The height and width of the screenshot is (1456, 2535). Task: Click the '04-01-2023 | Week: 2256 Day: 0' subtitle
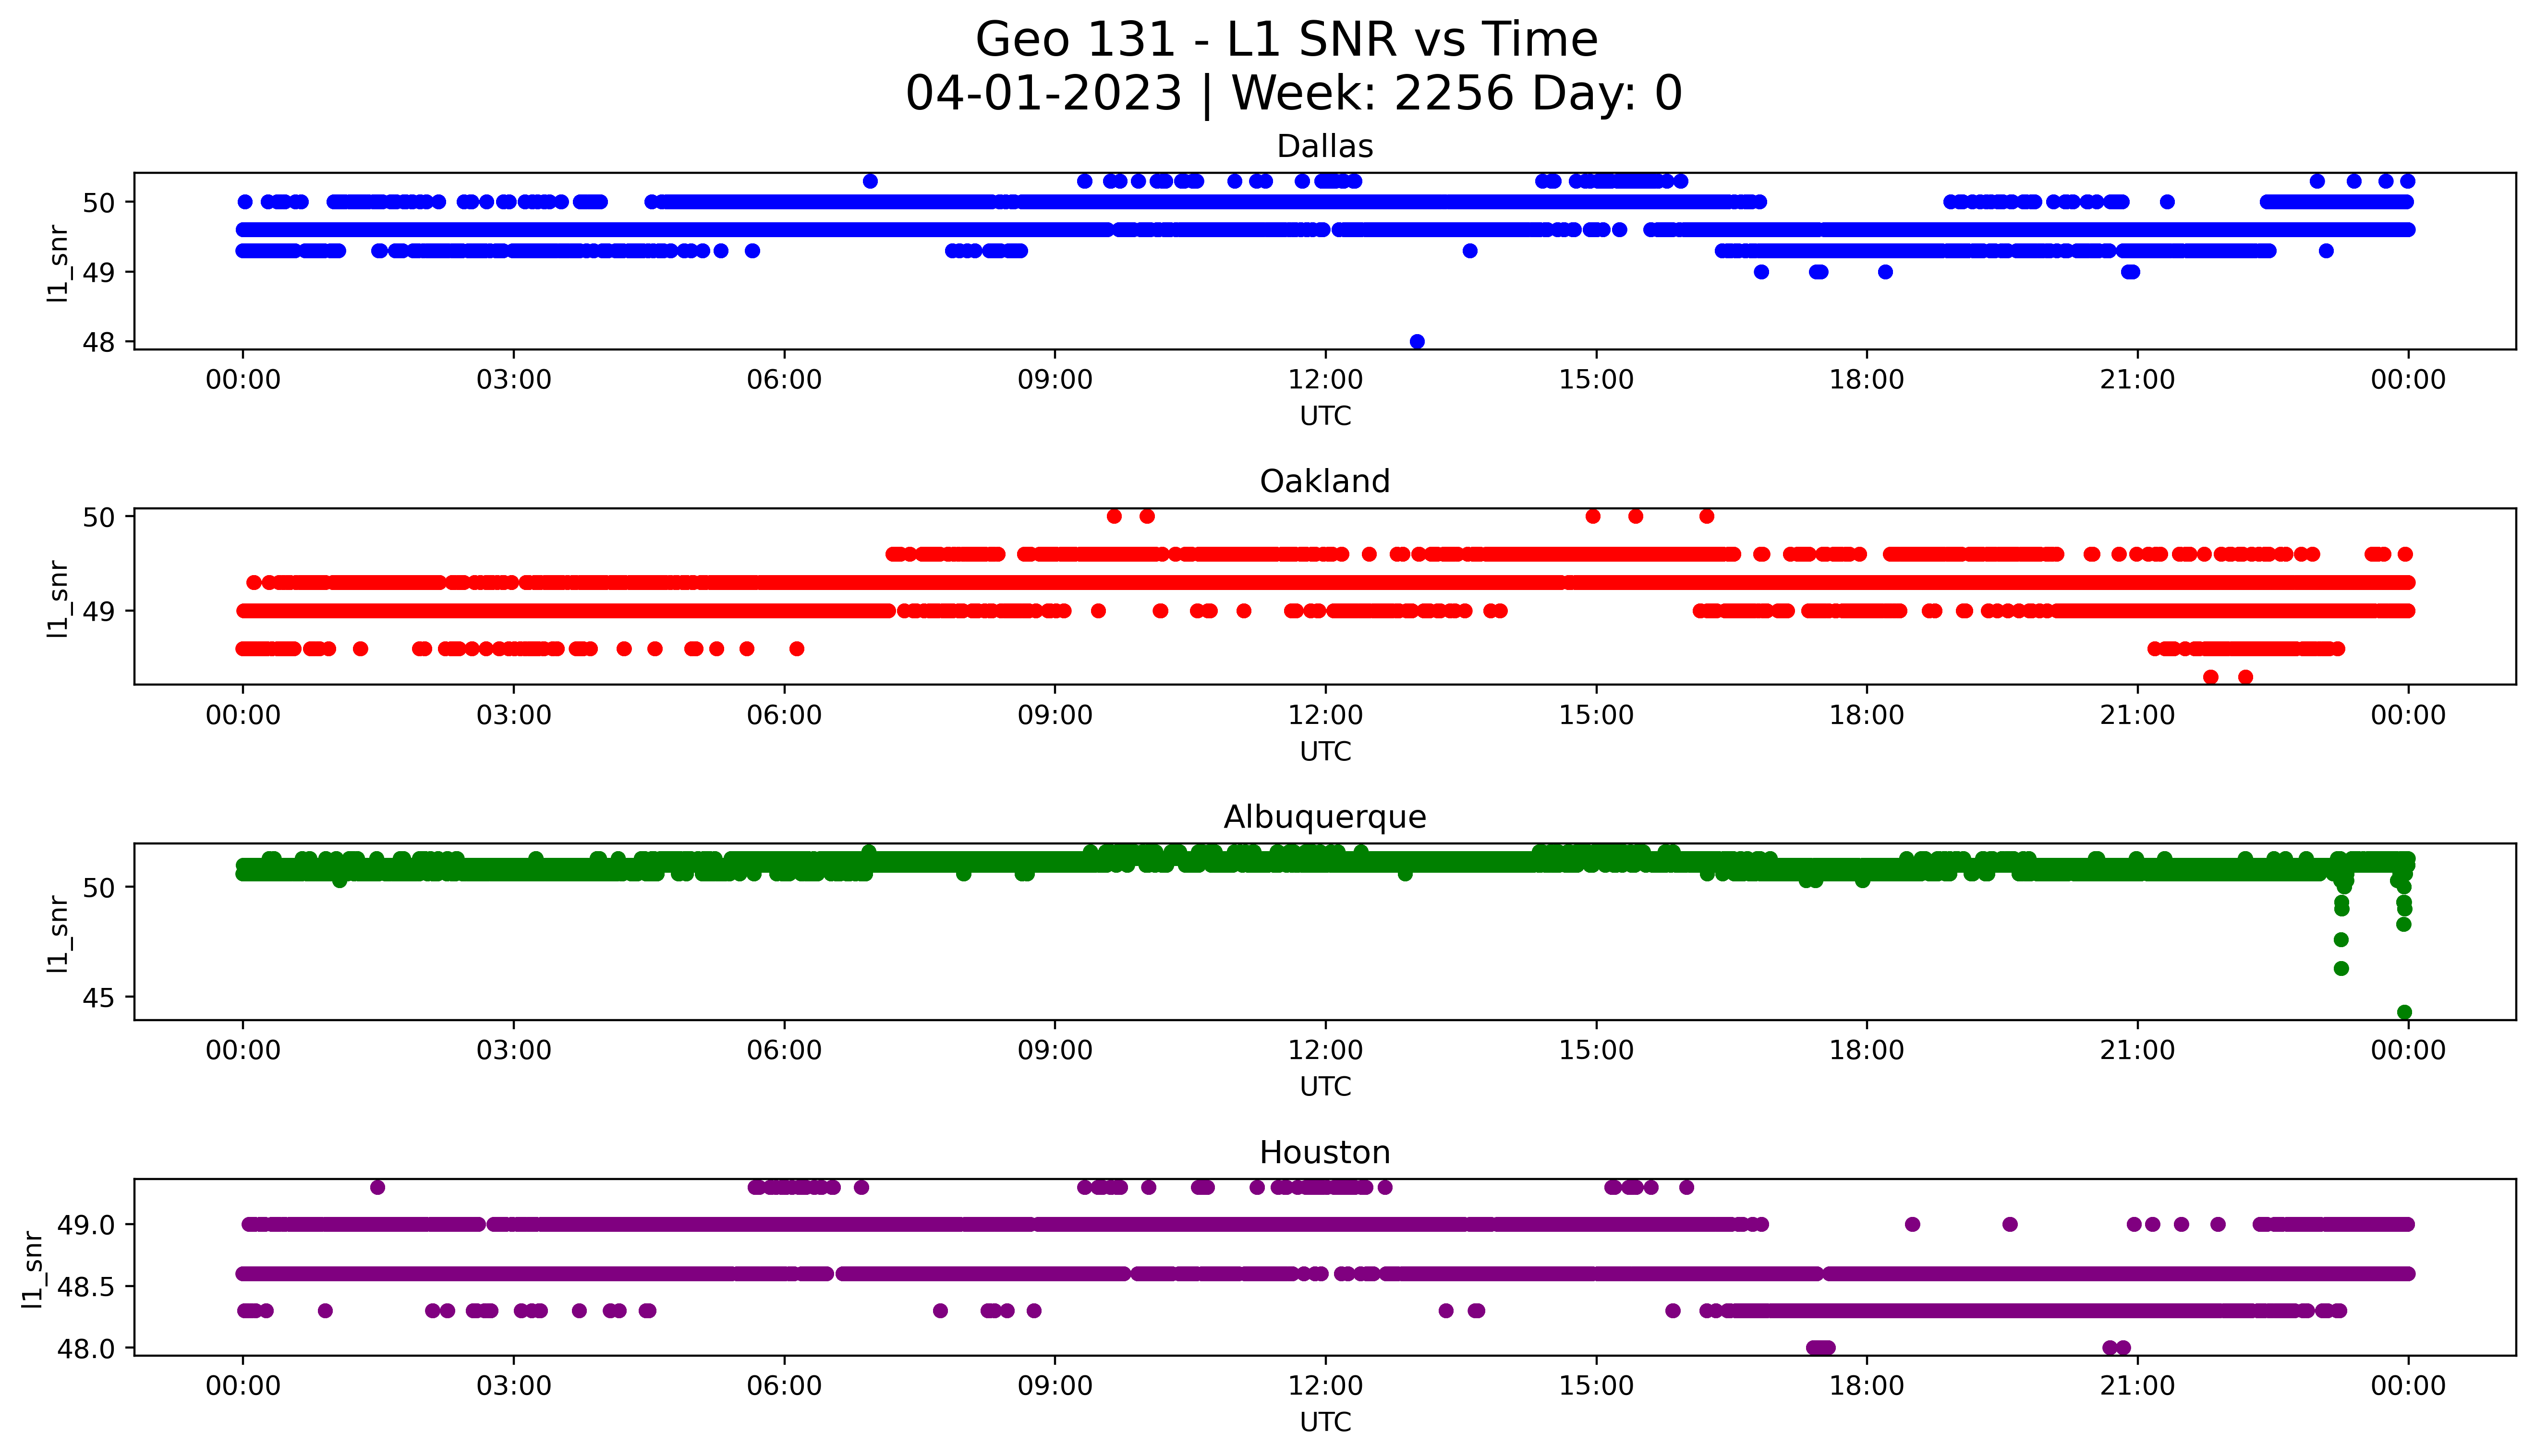coord(1294,94)
